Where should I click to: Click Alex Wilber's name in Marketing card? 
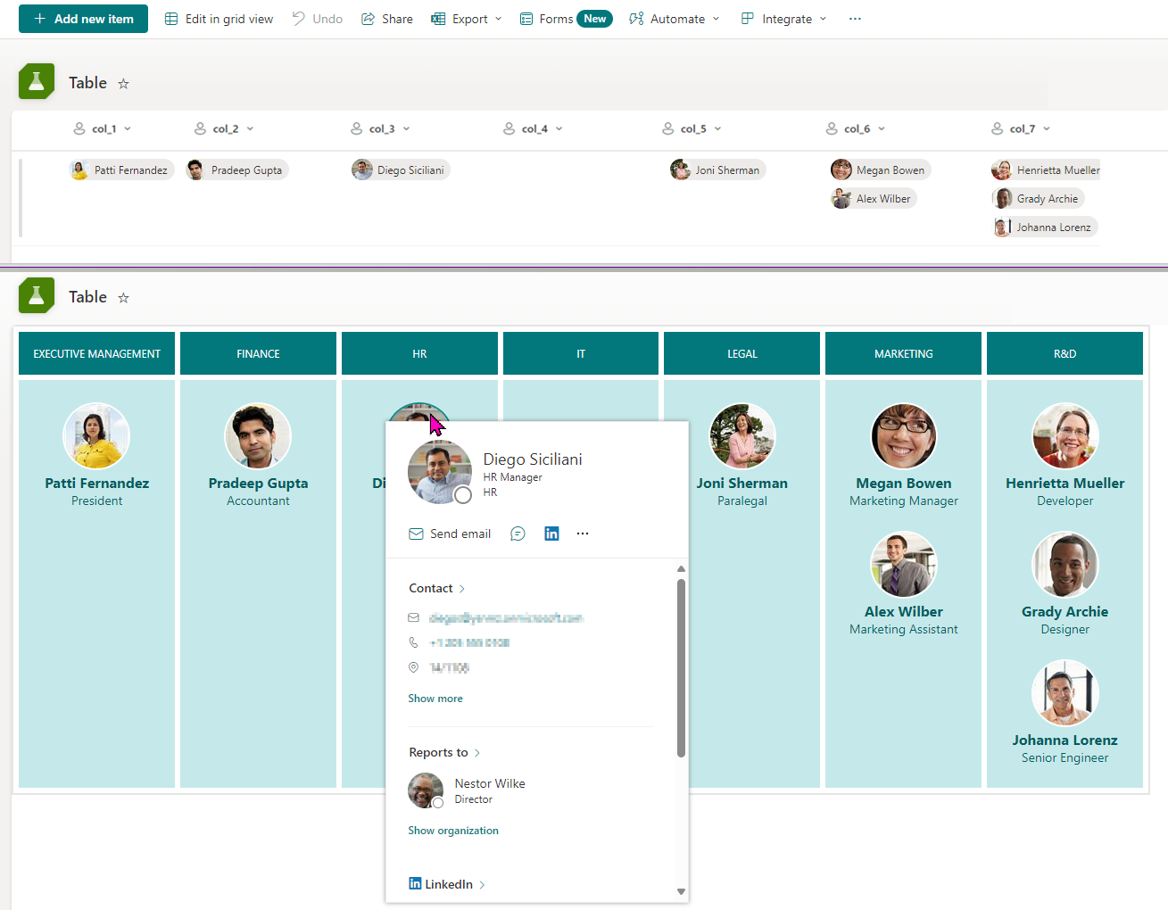903,611
